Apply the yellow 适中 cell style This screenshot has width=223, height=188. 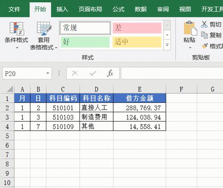tap(137, 42)
